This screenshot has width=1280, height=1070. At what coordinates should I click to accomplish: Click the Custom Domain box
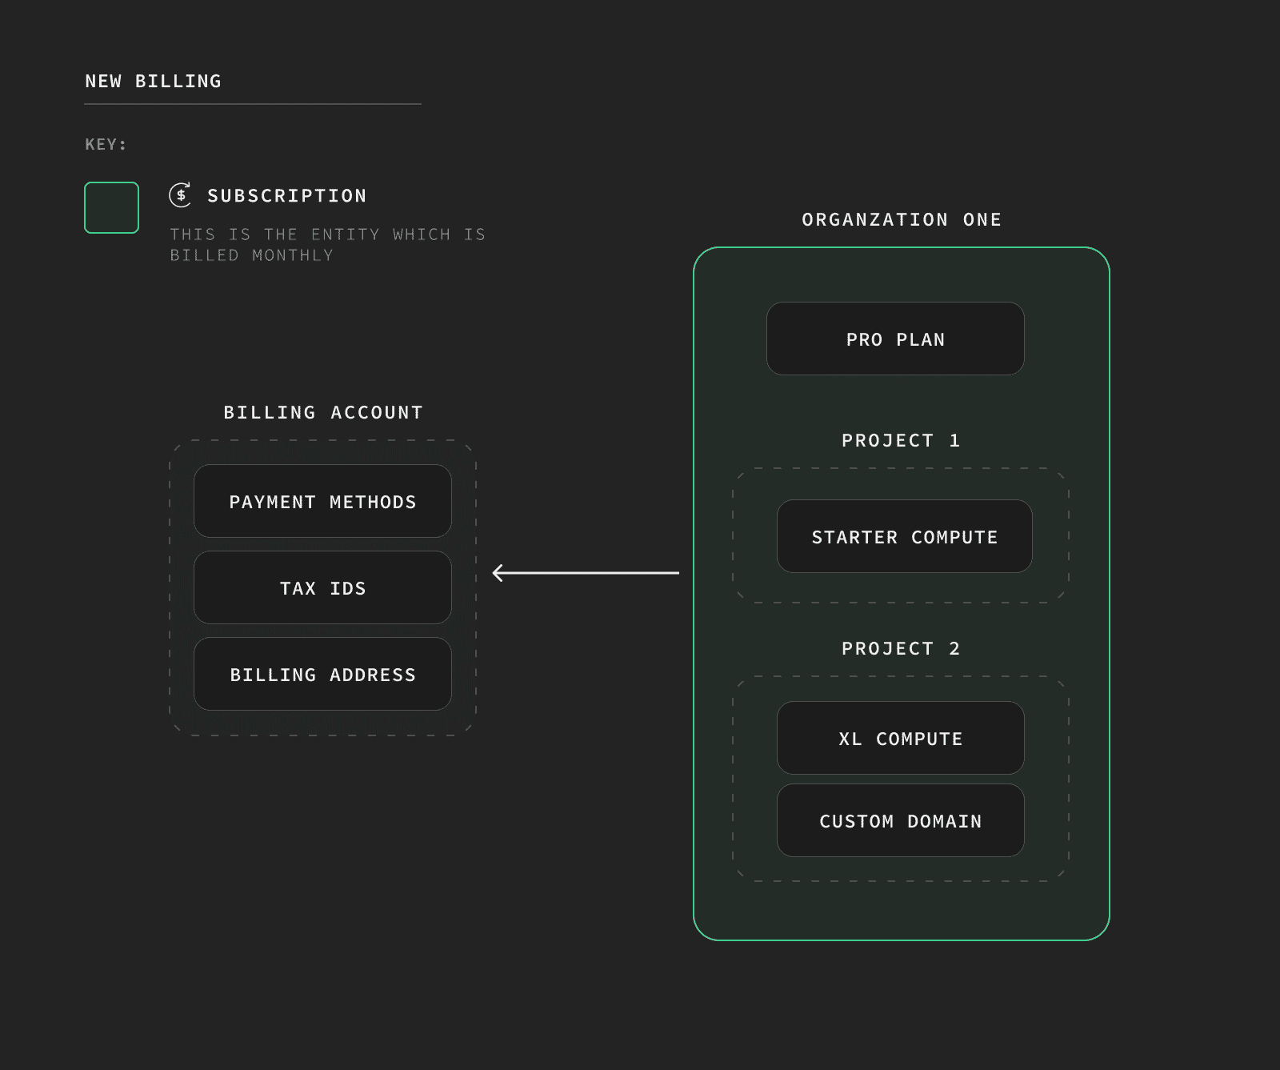pyautogui.click(x=900, y=821)
